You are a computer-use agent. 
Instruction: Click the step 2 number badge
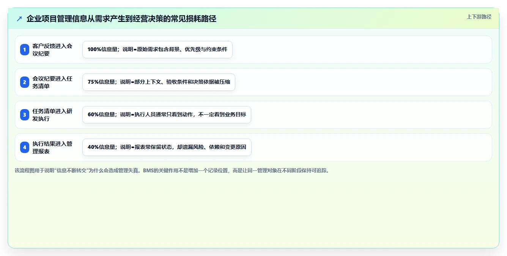click(x=25, y=82)
